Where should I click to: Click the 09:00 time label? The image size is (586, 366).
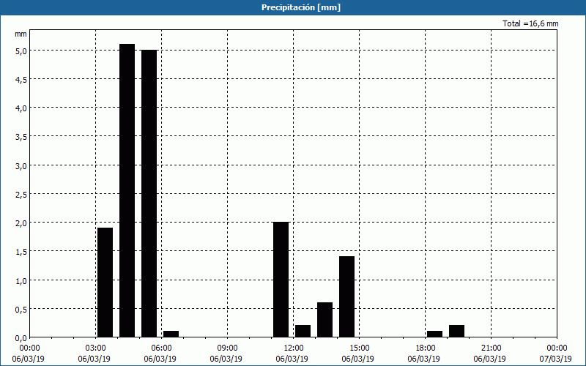227,348
